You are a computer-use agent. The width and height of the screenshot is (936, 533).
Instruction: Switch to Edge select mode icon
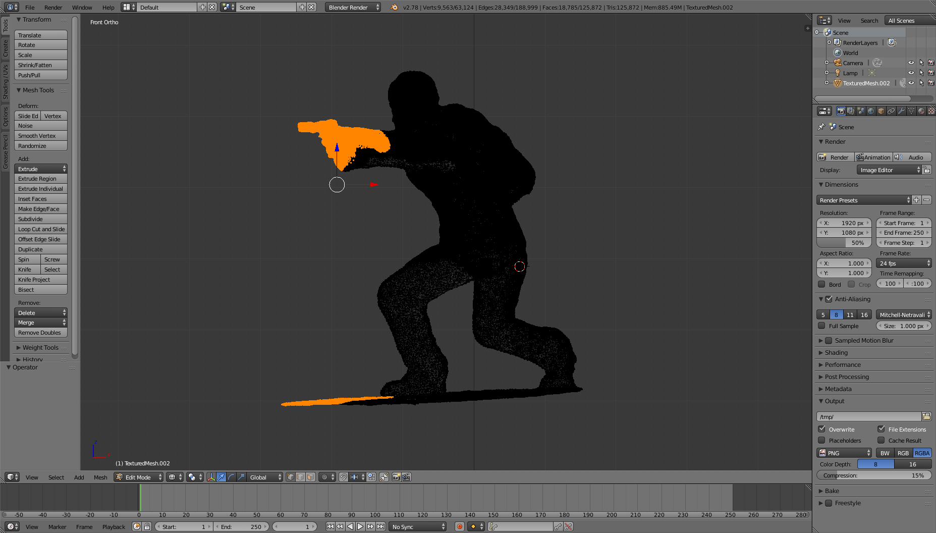(301, 477)
